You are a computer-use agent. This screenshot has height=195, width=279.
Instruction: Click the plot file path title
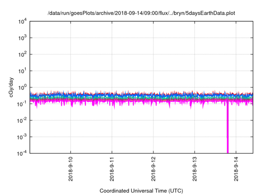tap(141, 13)
